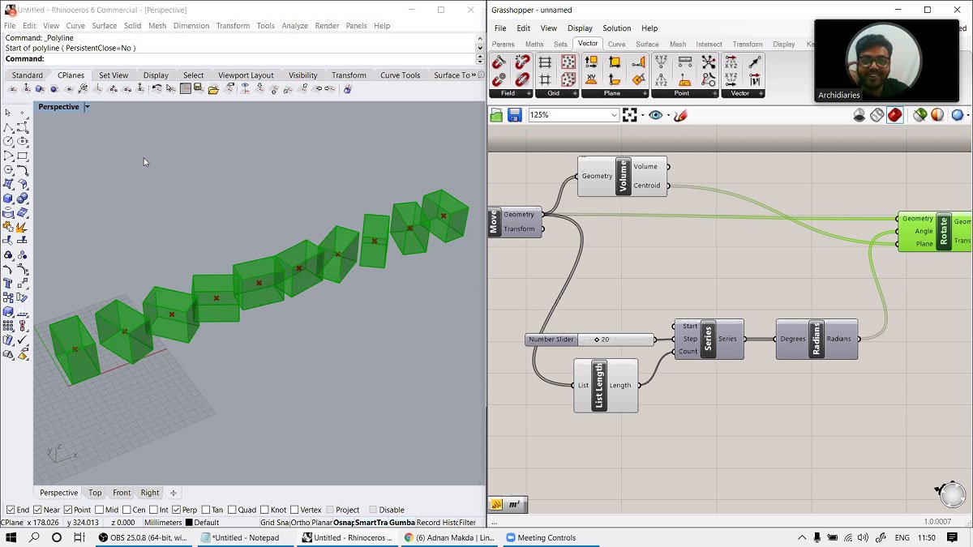The height and width of the screenshot is (547, 973).
Task: Switch to the Top viewport tab
Action: tap(95, 493)
